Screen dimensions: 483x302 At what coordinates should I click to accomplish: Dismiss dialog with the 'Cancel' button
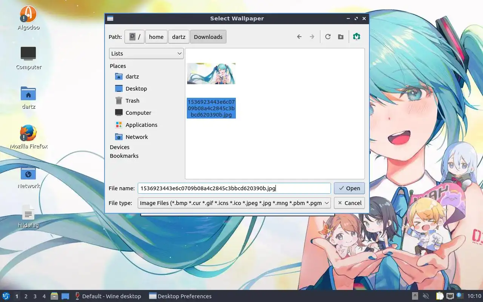(349, 203)
